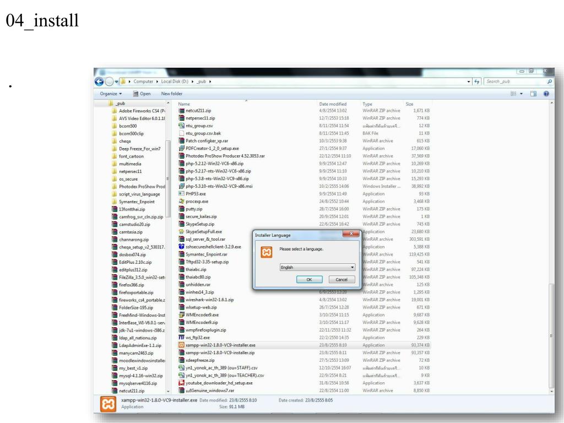564x423 pixels.
Task: Click the PDFCreator-1_2_0_setup.exe icon
Action: click(x=181, y=149)
